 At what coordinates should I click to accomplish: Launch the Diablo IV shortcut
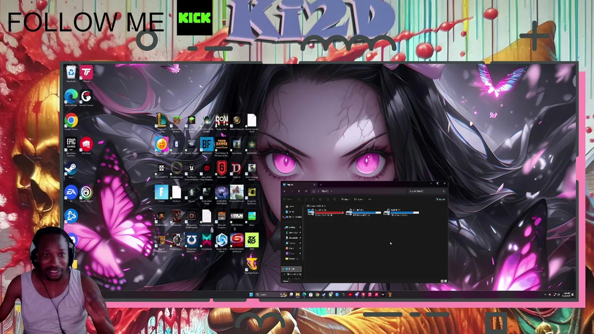point(237,170)
